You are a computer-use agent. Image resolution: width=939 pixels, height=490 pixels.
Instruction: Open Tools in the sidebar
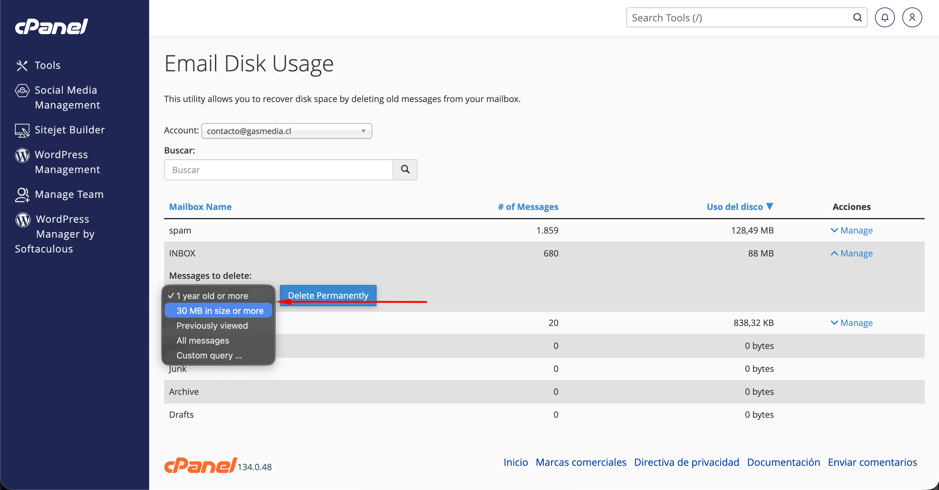[x=48, y=65]
